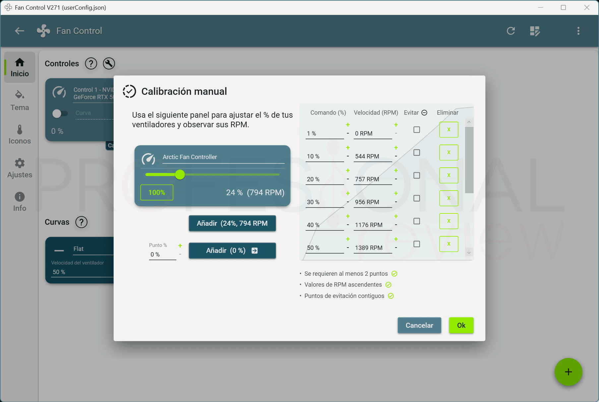Delete the 1 % calibration point

(449, 130)
